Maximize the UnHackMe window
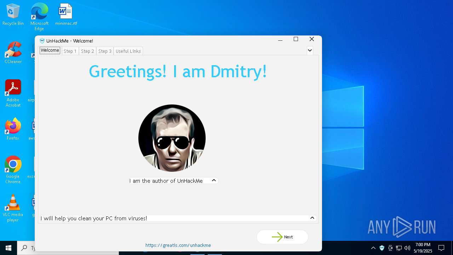This screenshot has width=453, height=255. [x=296, y=39]
